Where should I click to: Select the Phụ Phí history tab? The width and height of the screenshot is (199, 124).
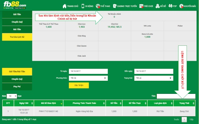[17, 87]
